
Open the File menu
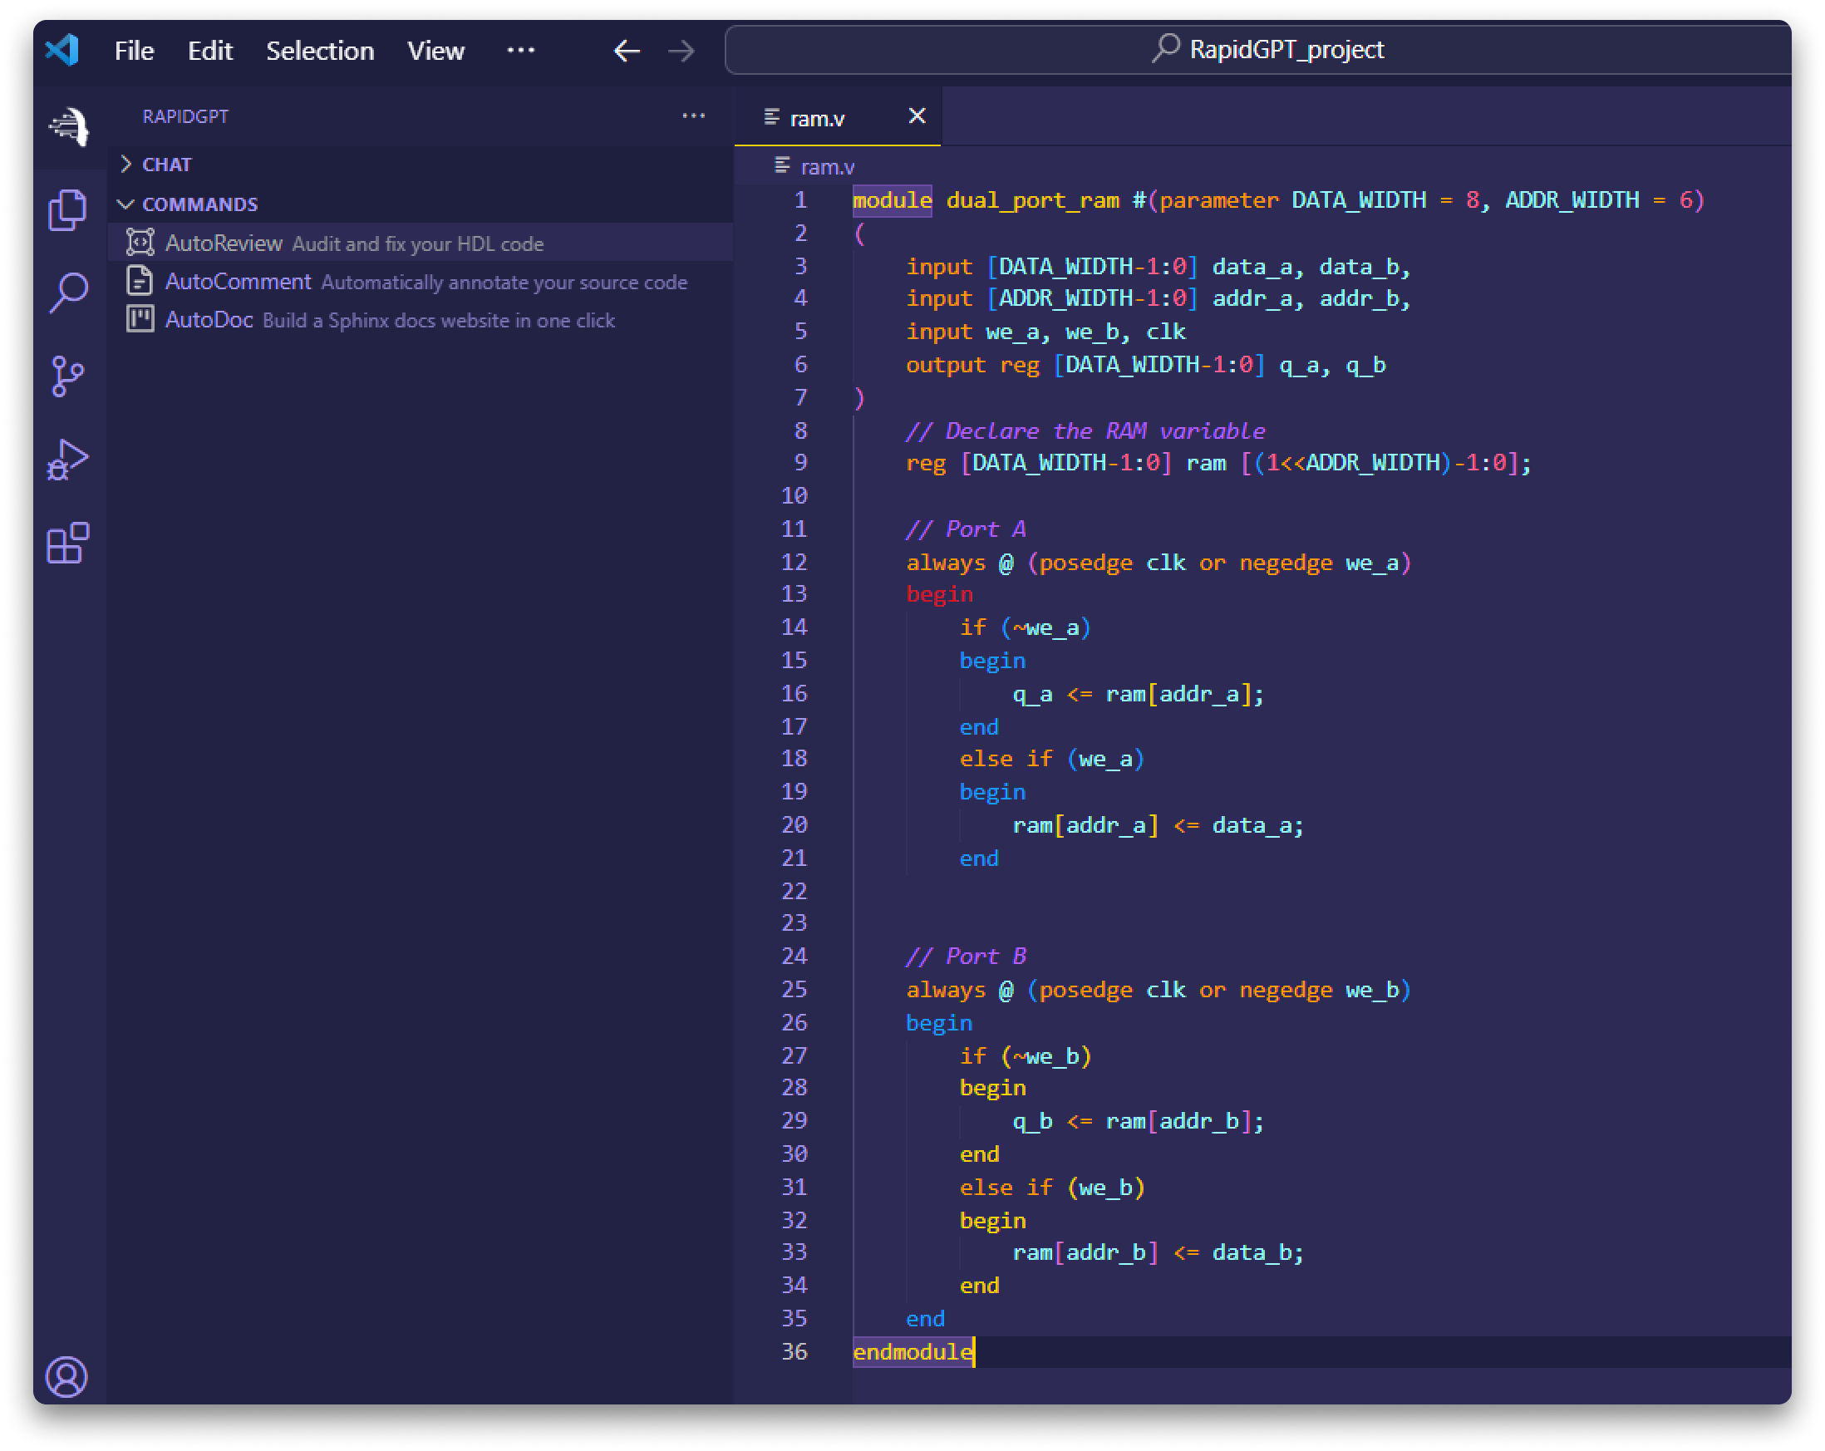(x=134, y=51)
